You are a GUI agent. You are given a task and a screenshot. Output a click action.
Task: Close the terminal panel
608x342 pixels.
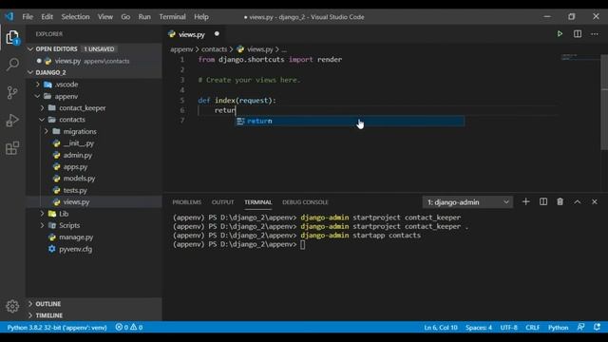(595, 201)
